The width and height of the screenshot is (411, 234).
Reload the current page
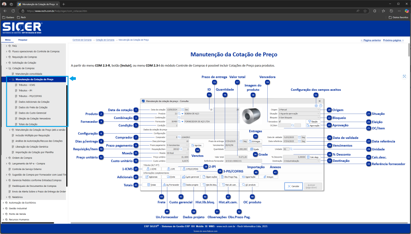(13, 11)
